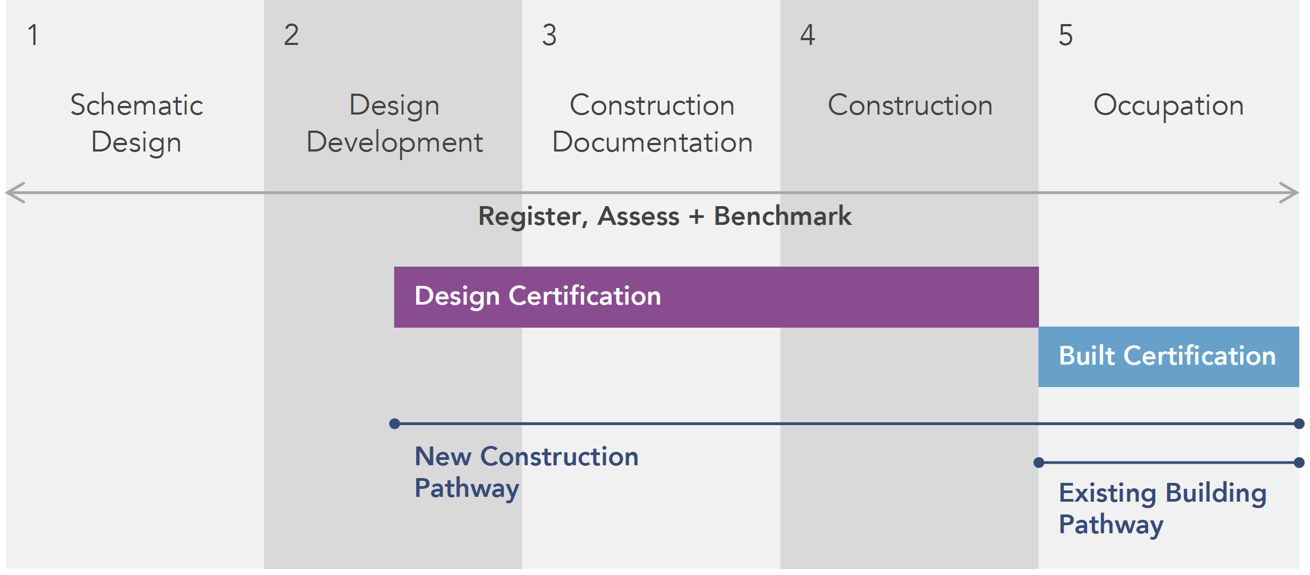
Task: Click the Register, Assess + Benchmark label
Action: 665,217
